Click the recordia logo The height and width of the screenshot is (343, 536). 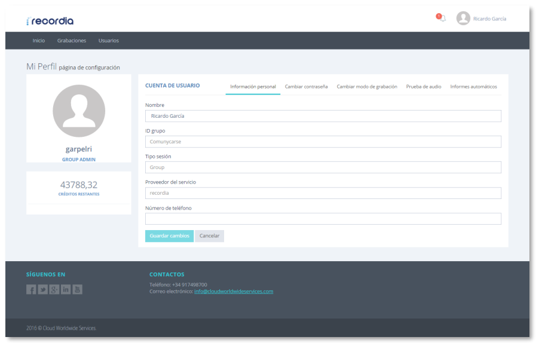[x=50, y=21]
